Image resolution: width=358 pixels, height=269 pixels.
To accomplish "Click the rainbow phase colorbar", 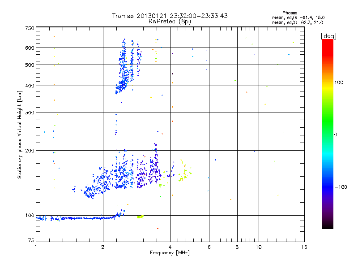I will [328, 134].
